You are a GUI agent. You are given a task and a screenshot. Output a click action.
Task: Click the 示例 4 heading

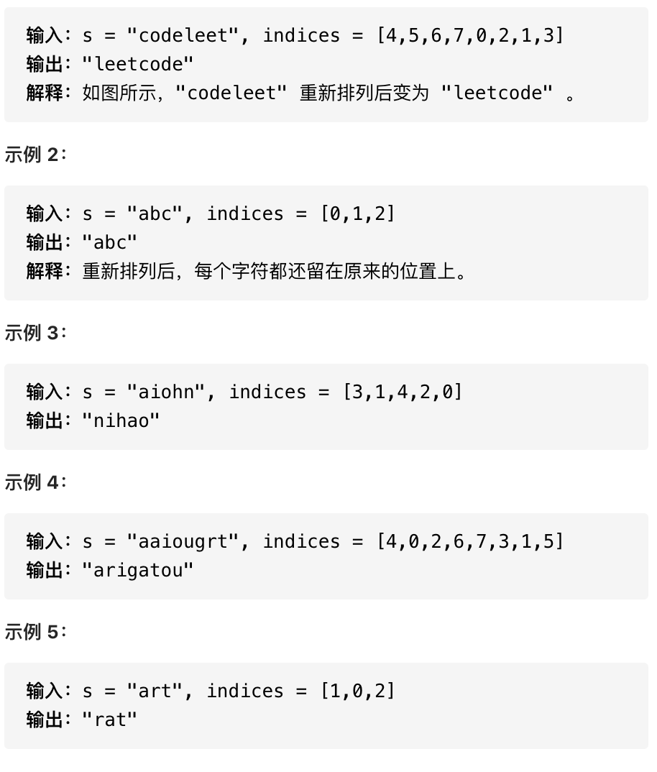click(x=35, y=482)
